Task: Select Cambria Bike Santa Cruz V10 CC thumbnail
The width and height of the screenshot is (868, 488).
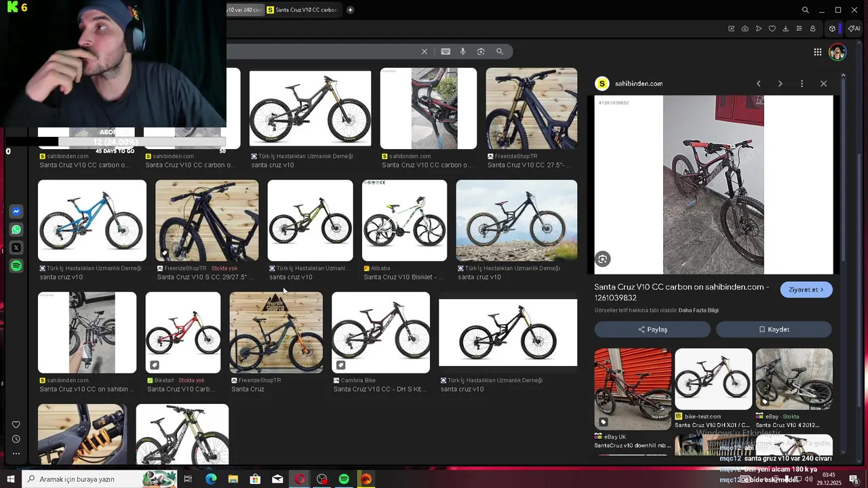Action: pos(380,332)
